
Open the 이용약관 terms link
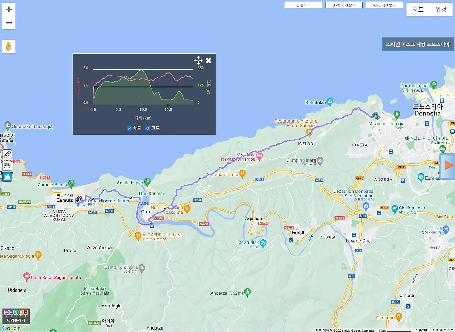point(422,330)
